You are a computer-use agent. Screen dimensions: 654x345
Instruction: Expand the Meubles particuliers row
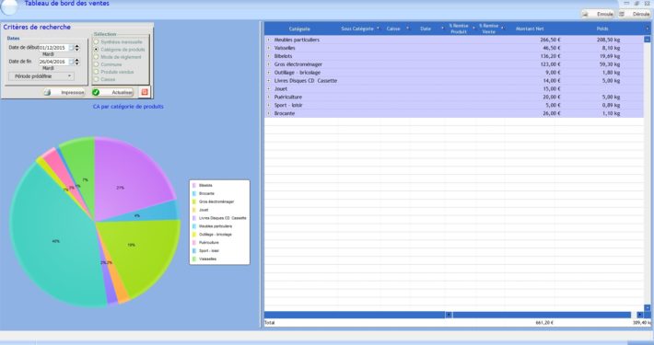[269, 40]
